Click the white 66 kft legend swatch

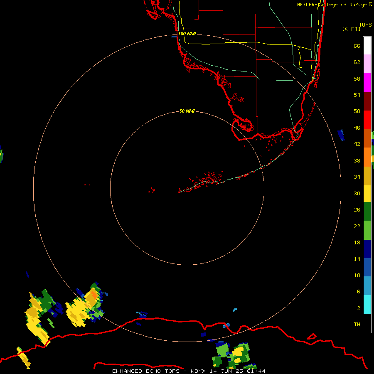click(x=367, y=46)
